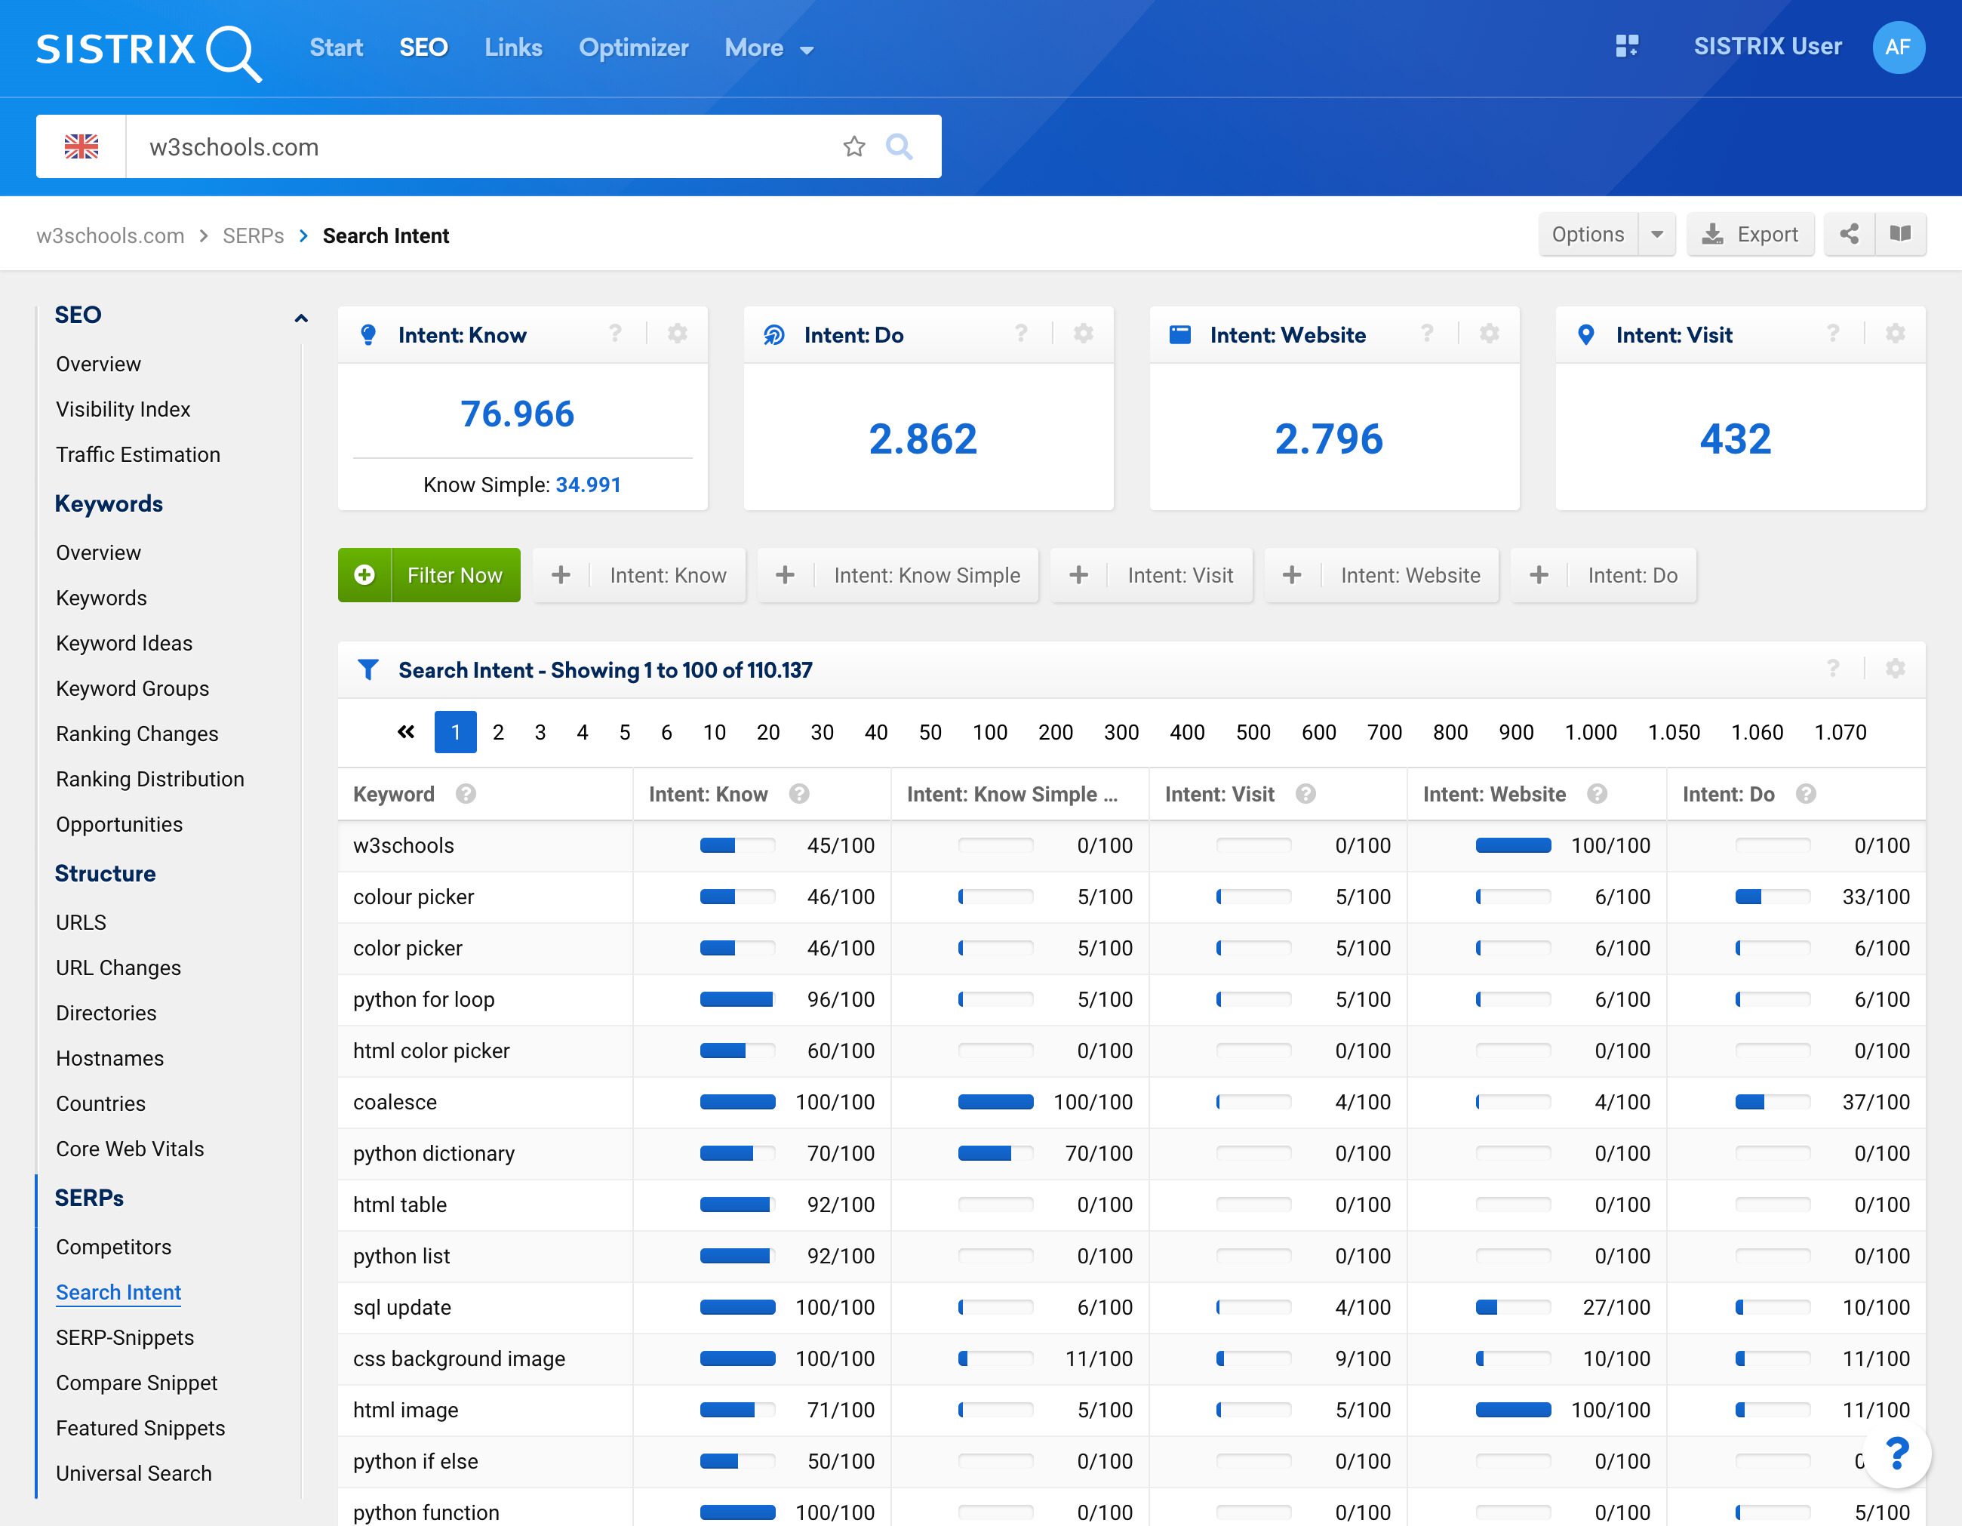Add the Intent: Visit filter

pyautogui.click(x=1152, y=575)
